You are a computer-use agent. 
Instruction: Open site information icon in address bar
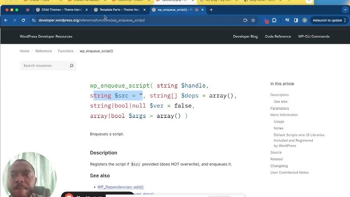34,20
